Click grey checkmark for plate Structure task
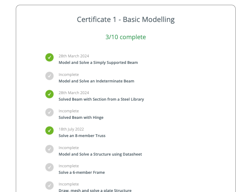Screen dimensions: 247x192 point(49,185)
